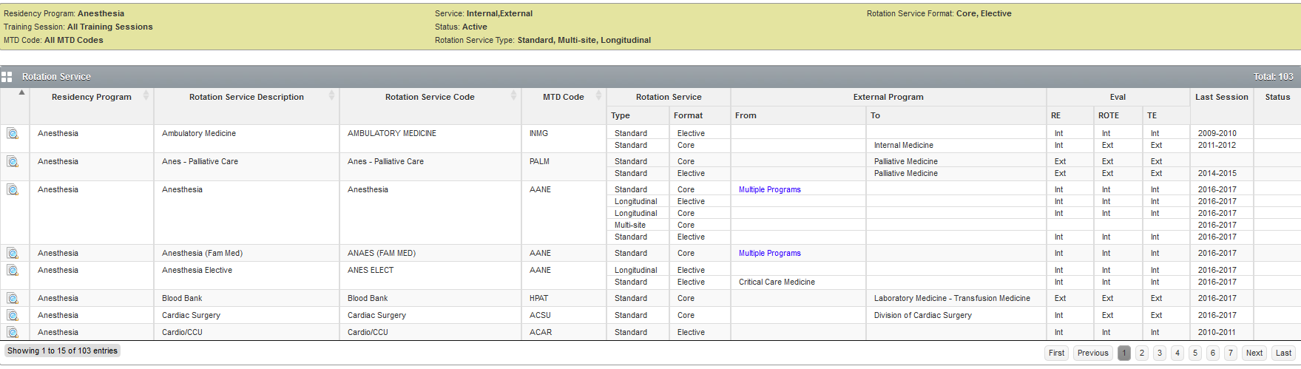Viewport: 1301px width, 369px height.
Task: Select page 4 in pagination
Action: pos(1177,353)
